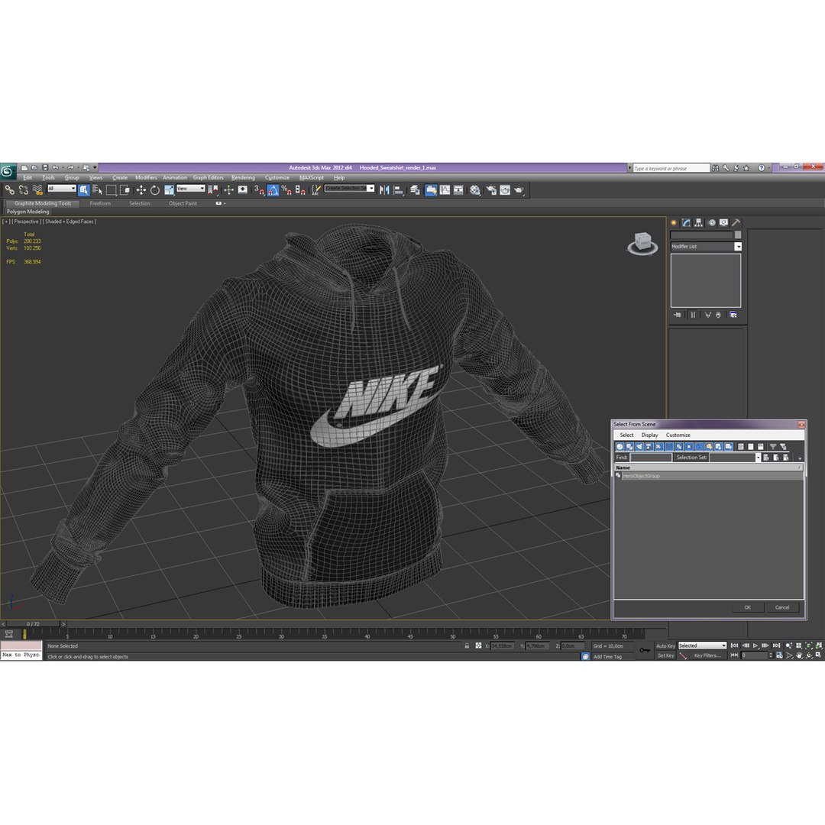Click Cancel in Select From Scene dialog
825x825 pixels.
[782, 607]
